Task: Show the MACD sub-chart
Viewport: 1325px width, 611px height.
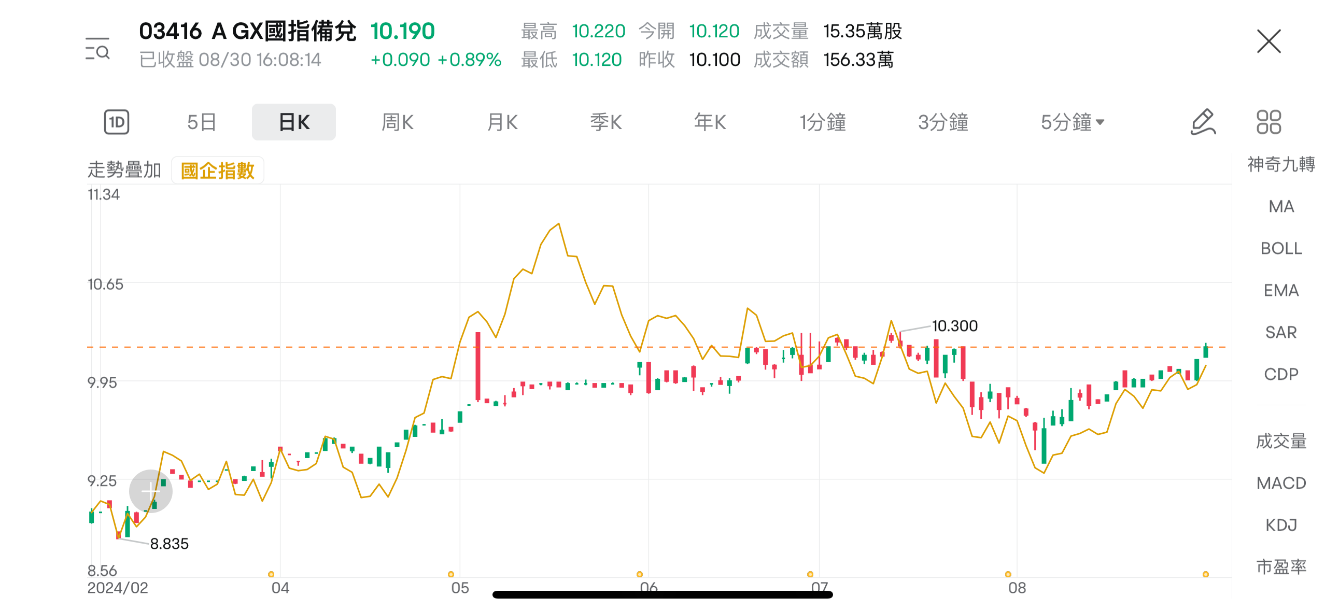Action: (1281, 483)
